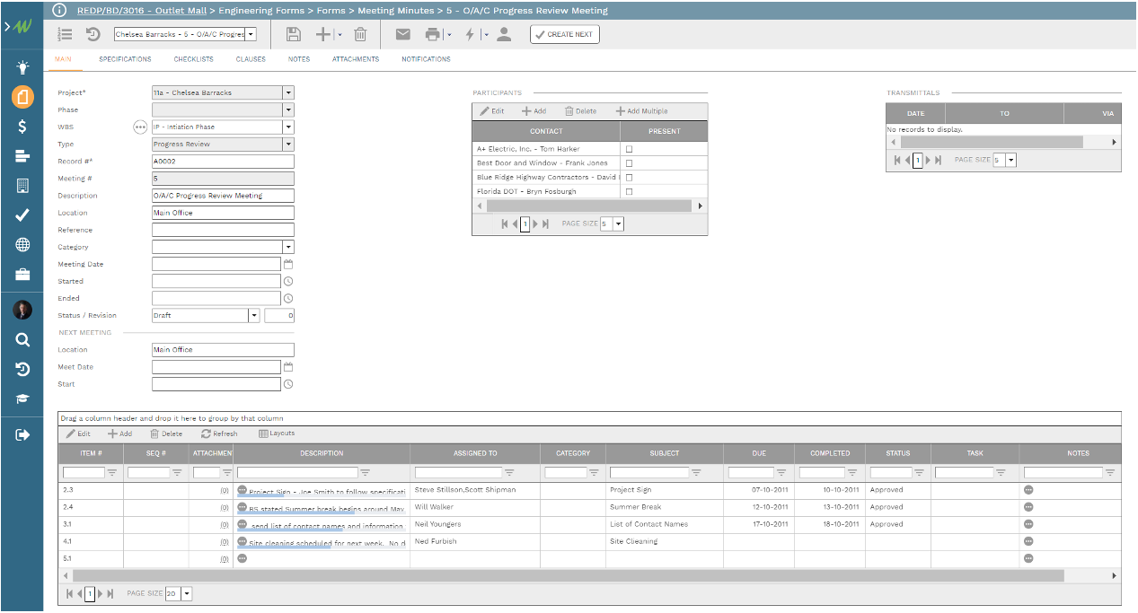Open Transmittals page size dropdown
Viewport: 1138px width, 613px height.
coord(1011,160)
